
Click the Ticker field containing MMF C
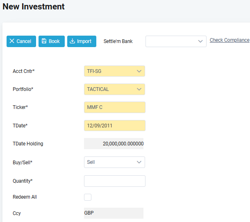tap(115, 107)
